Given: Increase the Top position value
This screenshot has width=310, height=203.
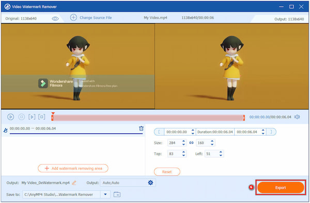Looking at the screenshot, I should pos(183,152).
